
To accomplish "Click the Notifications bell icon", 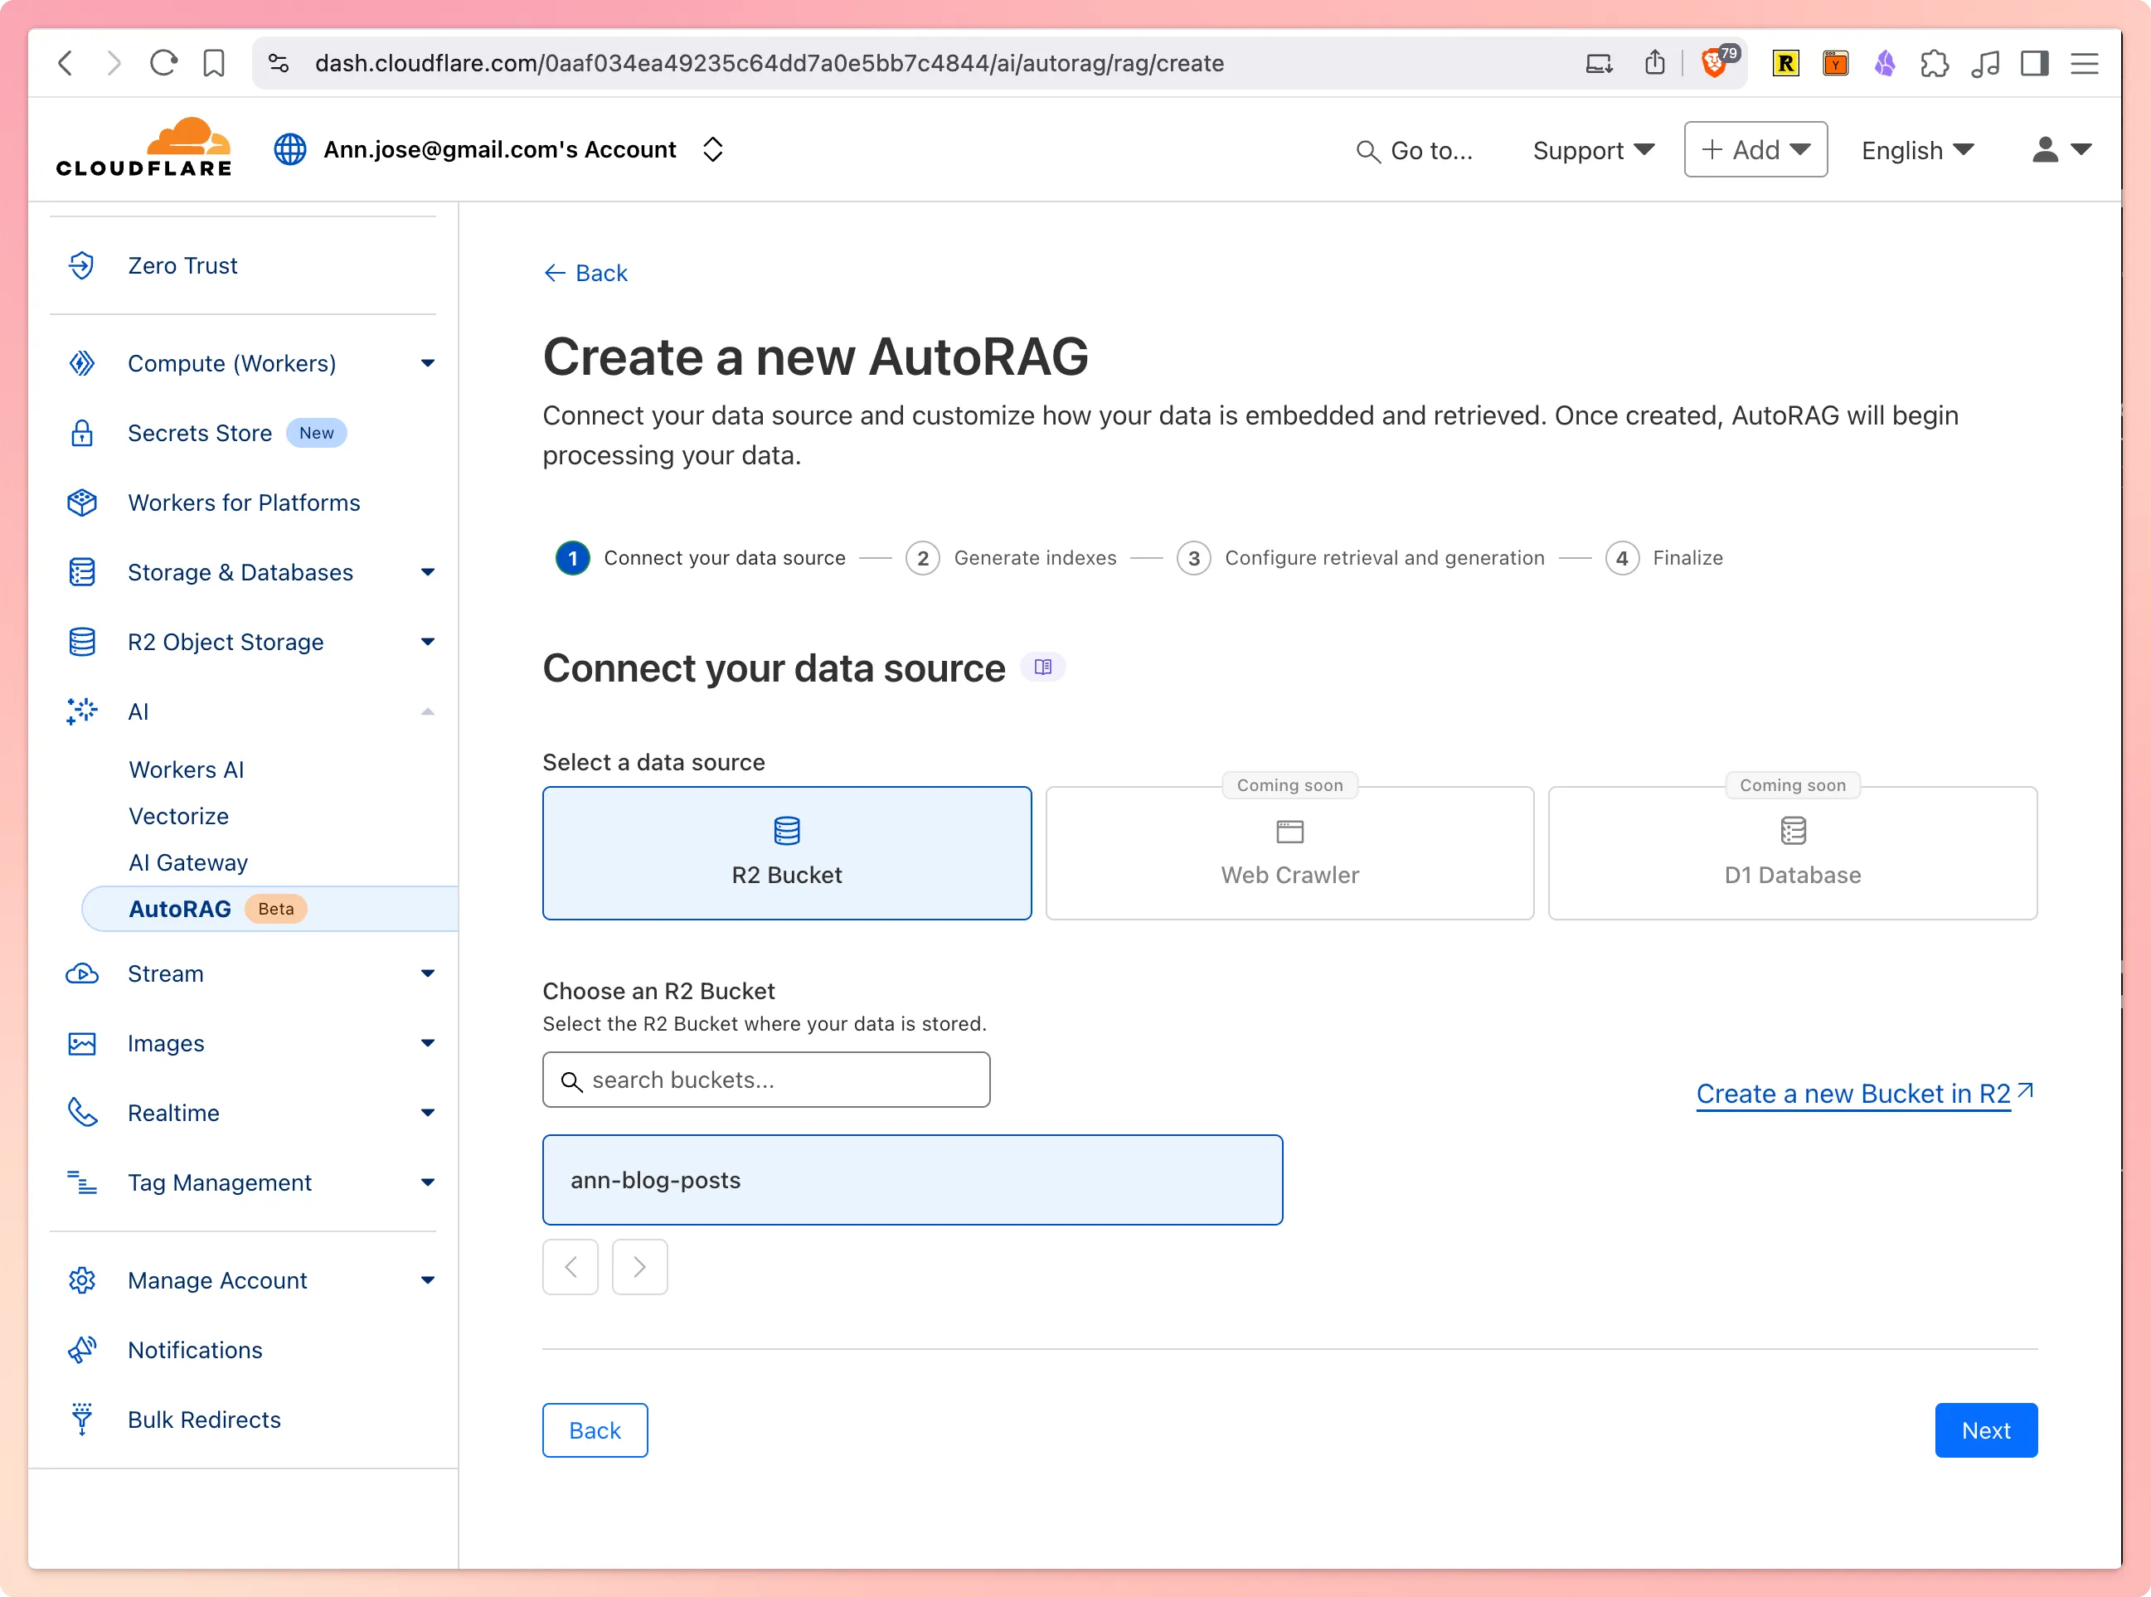I will point(82,1348).
